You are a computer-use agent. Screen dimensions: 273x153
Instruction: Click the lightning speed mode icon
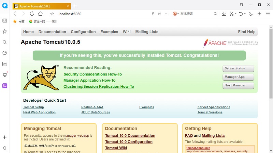[153, 14]
